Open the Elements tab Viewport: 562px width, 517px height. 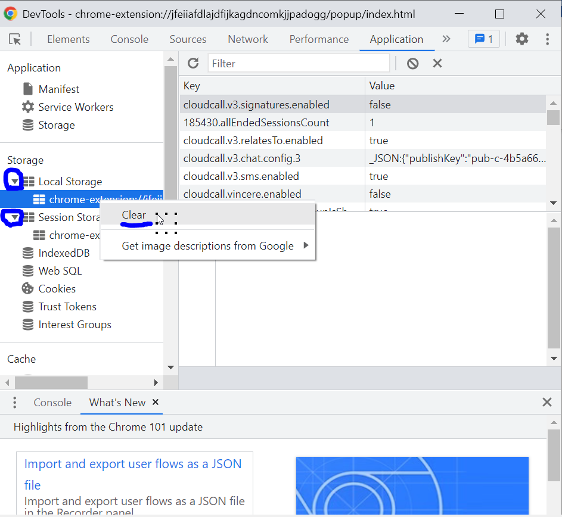68,39
